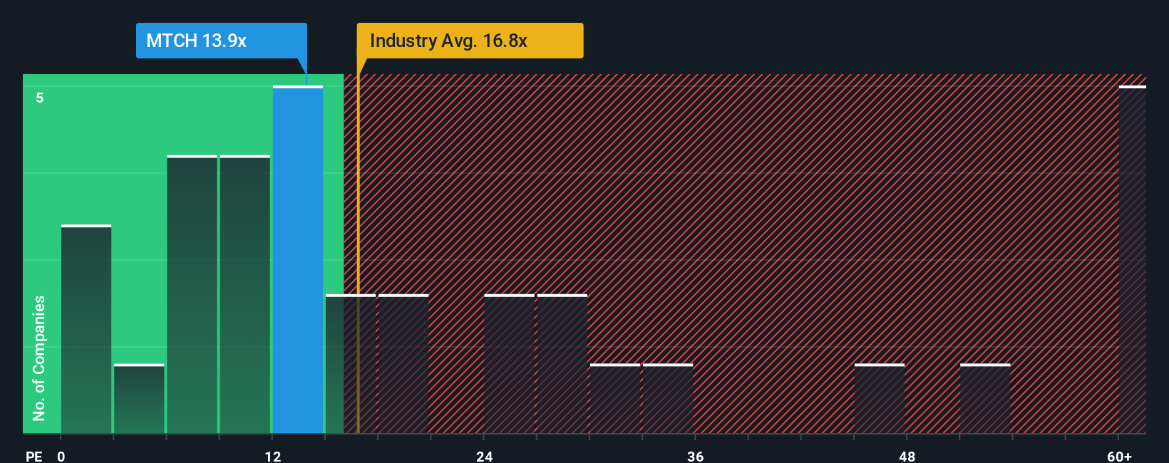Click the x-axis label 0
1169x463 pixels.
click(x=61, y=456)
